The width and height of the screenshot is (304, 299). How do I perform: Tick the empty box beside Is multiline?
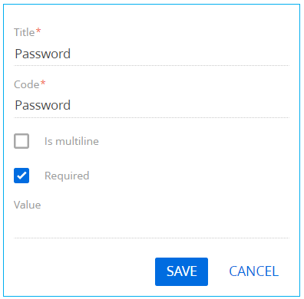[21, 141]
